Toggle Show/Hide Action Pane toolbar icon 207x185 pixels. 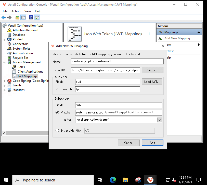[x=37, y=17]
